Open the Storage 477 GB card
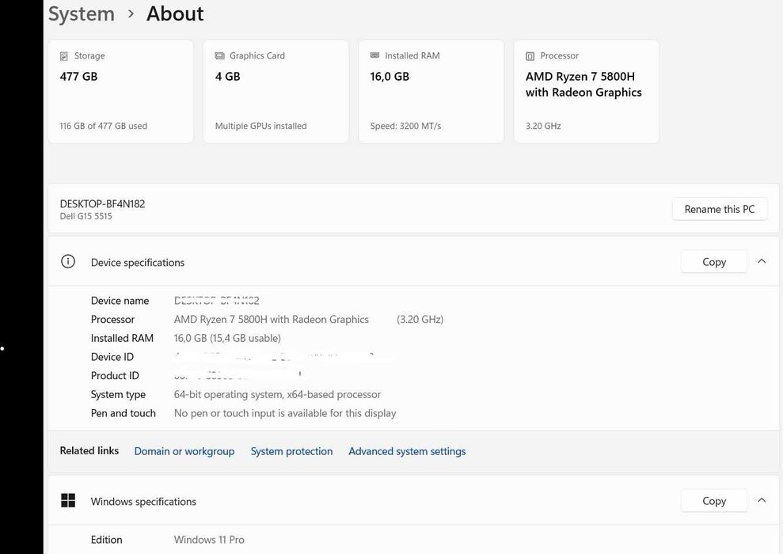The image size is (783, 554). point(120,92)
